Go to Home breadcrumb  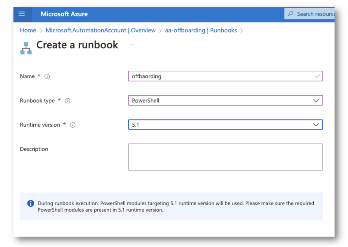pos(28,30)
